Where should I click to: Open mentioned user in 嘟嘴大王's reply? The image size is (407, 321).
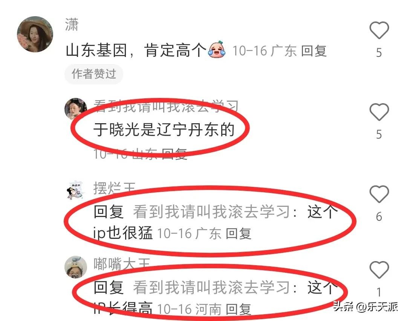pyautogui.click(x=211, y=287)
